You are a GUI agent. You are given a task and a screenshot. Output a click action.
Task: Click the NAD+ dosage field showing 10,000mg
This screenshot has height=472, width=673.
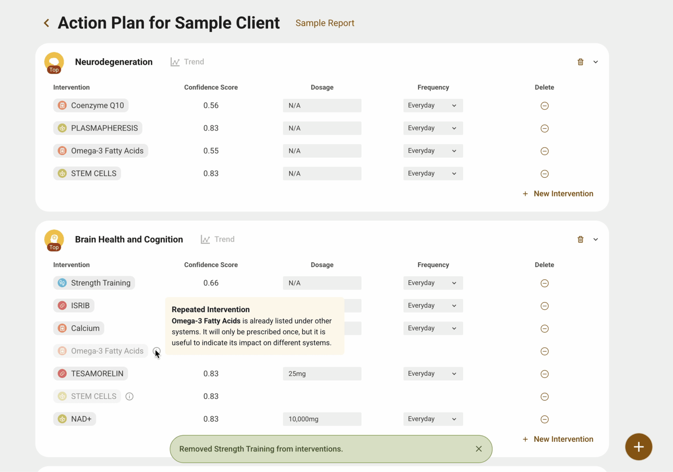(322, 419)
